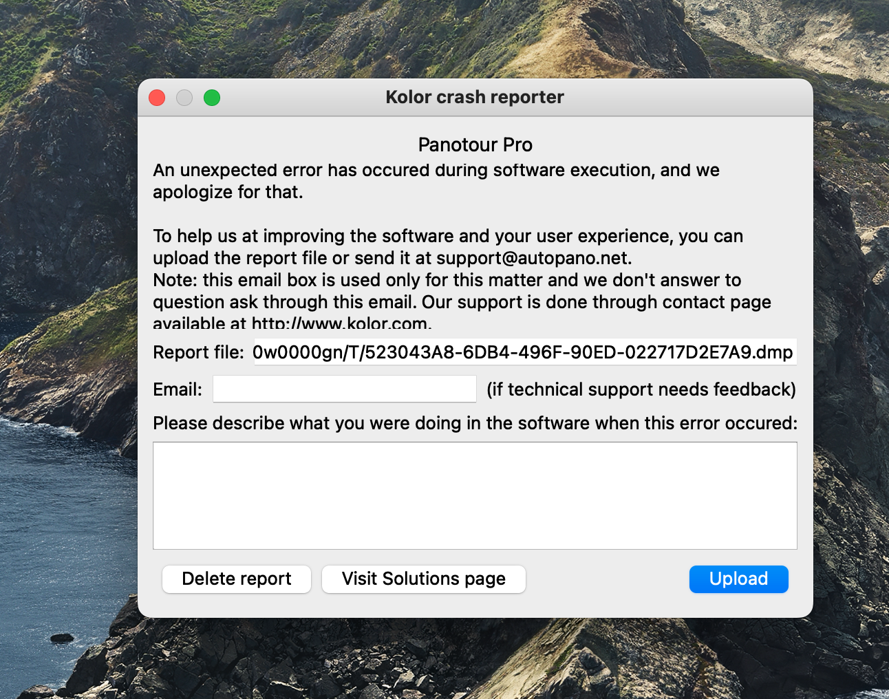Click the "Report file:" label

(x=198, y=353)
